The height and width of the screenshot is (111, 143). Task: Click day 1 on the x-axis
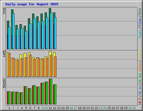9,108
